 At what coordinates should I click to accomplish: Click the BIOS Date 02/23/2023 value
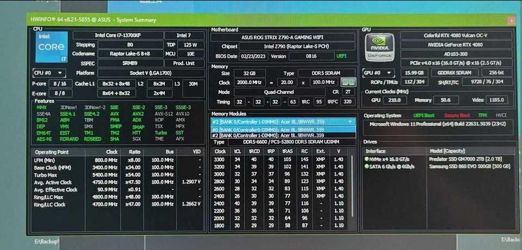point(254,56)
